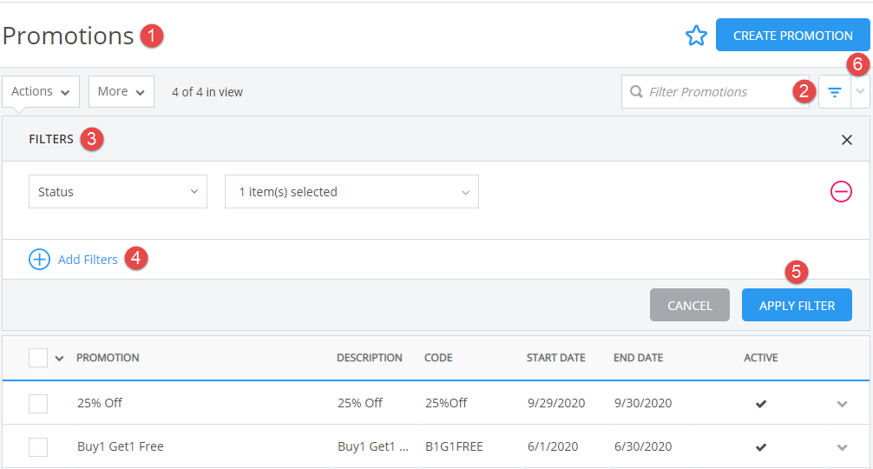Click the 25% Off description cell
The width and height of the screenshot is (873, 469).
(x=360, y=403)
